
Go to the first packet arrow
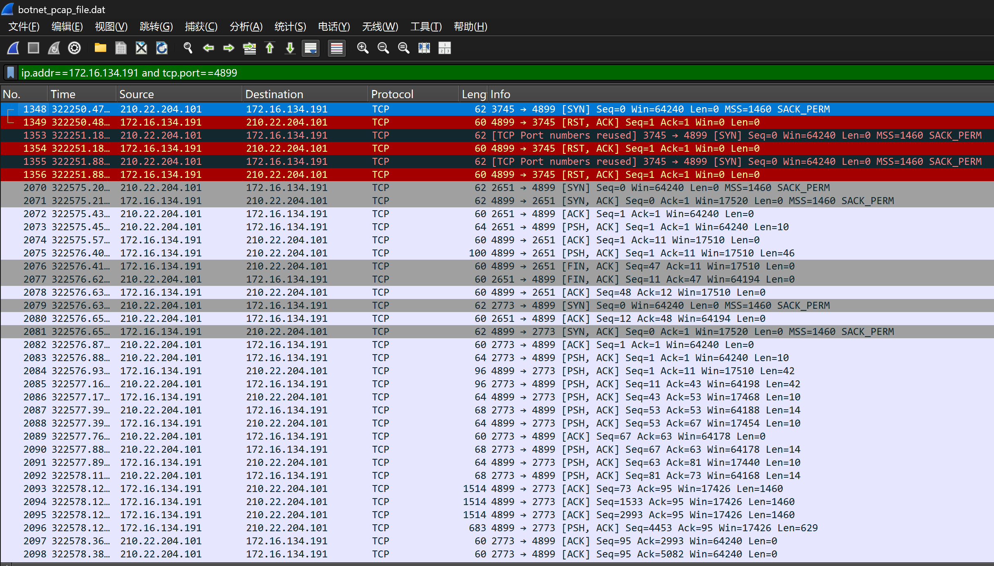(x=270, y=48)
